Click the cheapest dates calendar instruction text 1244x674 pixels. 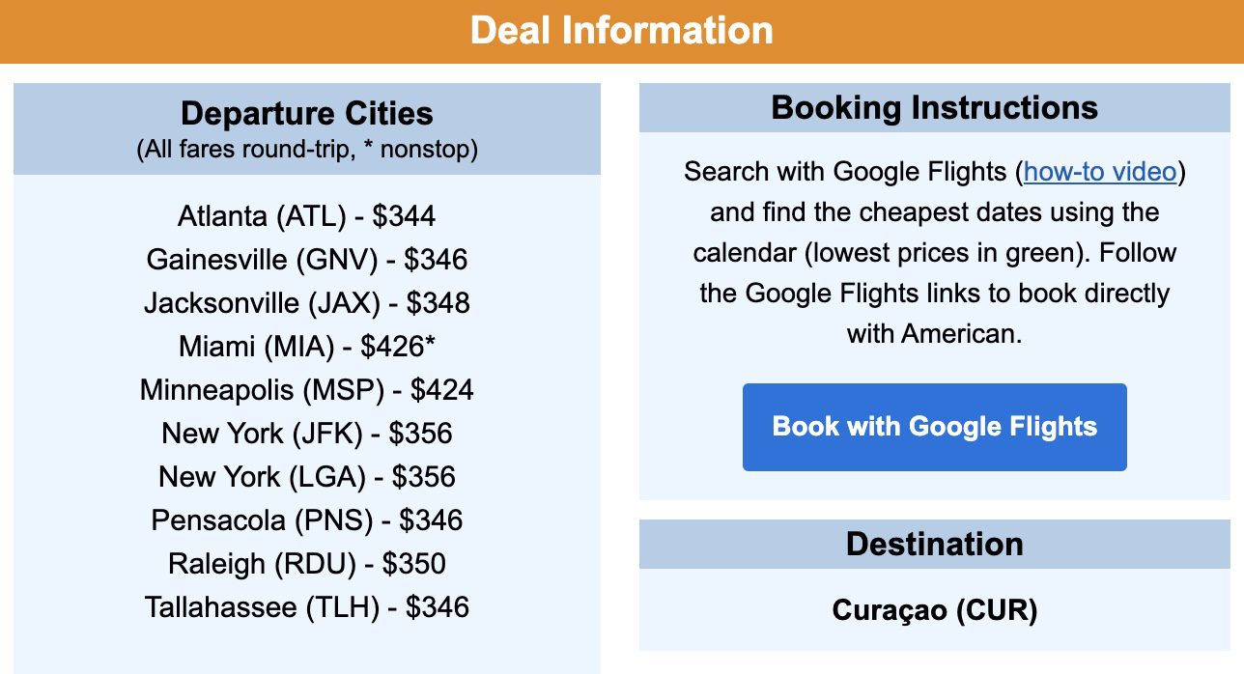pos(933,232)
